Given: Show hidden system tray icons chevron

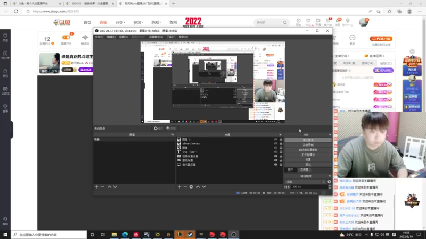Looking at the screenshot, I should coord(366,234).
